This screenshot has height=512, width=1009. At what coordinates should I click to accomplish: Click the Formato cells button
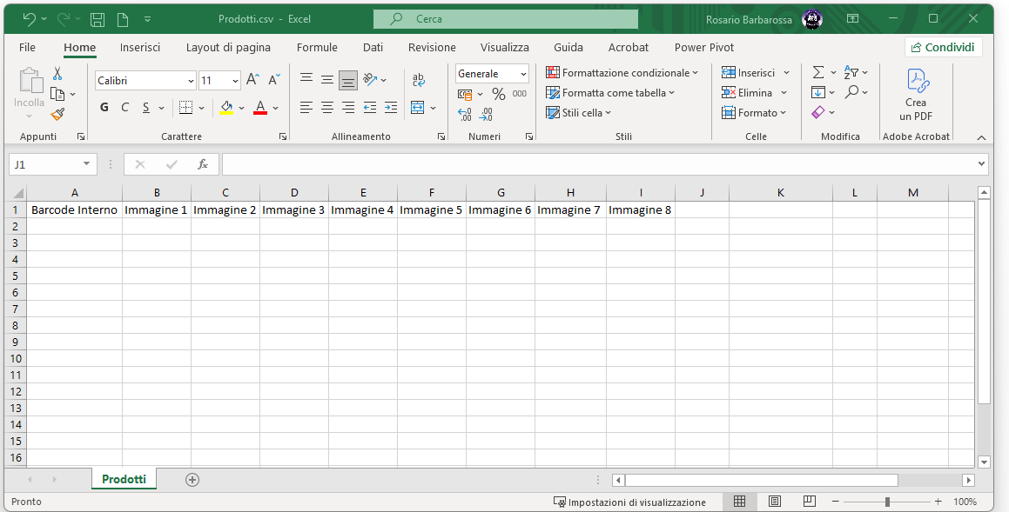click(754, 112)
